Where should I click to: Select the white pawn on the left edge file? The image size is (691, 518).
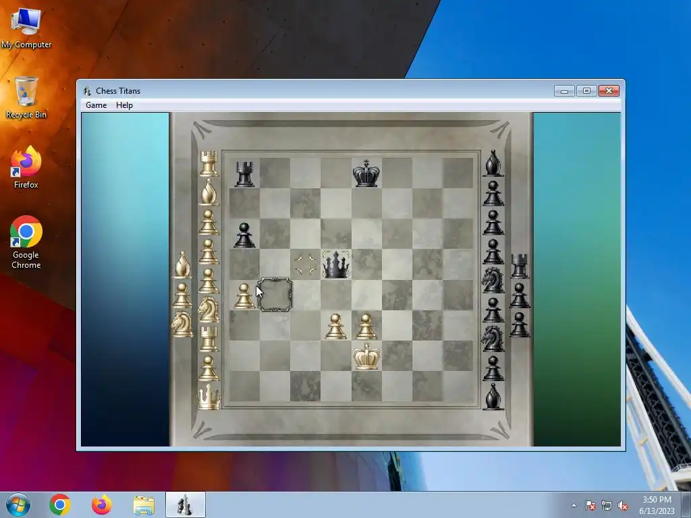(x=244, y=295)
